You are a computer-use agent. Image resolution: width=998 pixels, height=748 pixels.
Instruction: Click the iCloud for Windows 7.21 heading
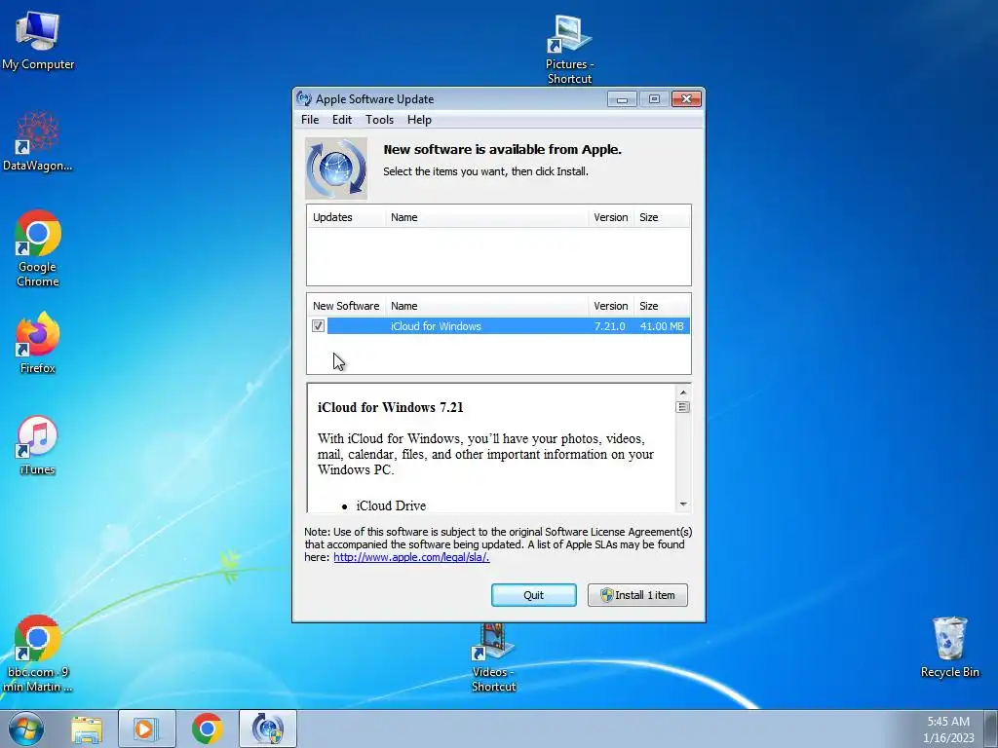(390, 407)
